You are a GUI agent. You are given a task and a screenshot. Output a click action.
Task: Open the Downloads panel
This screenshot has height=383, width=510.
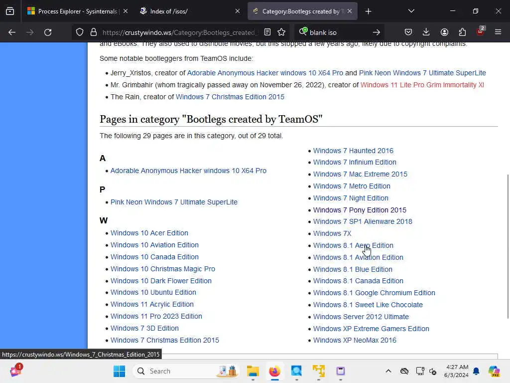point(426,32)
